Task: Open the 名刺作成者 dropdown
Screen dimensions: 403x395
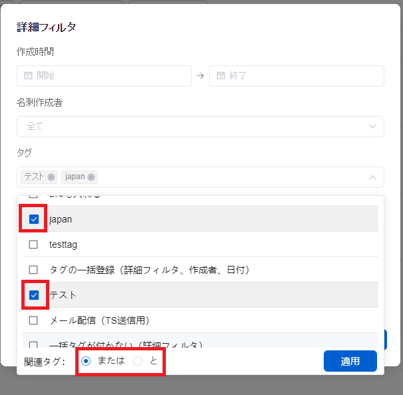Action: tap(200, 127)
